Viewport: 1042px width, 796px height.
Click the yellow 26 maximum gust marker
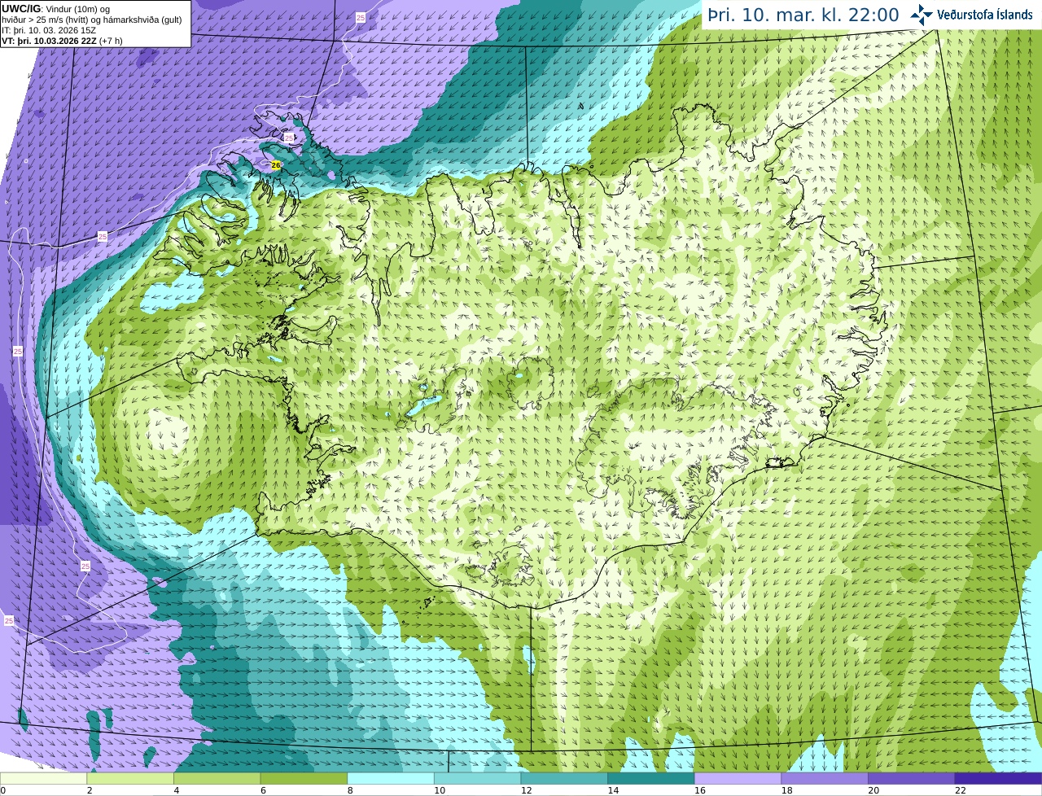click(x=276, y=165)
